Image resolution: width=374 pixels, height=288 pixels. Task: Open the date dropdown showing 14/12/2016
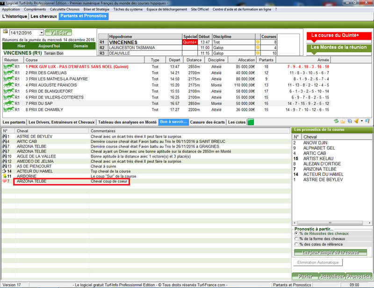click(42, 33)
